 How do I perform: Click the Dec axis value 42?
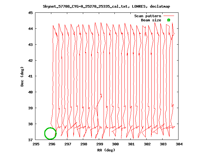point(31,61)
